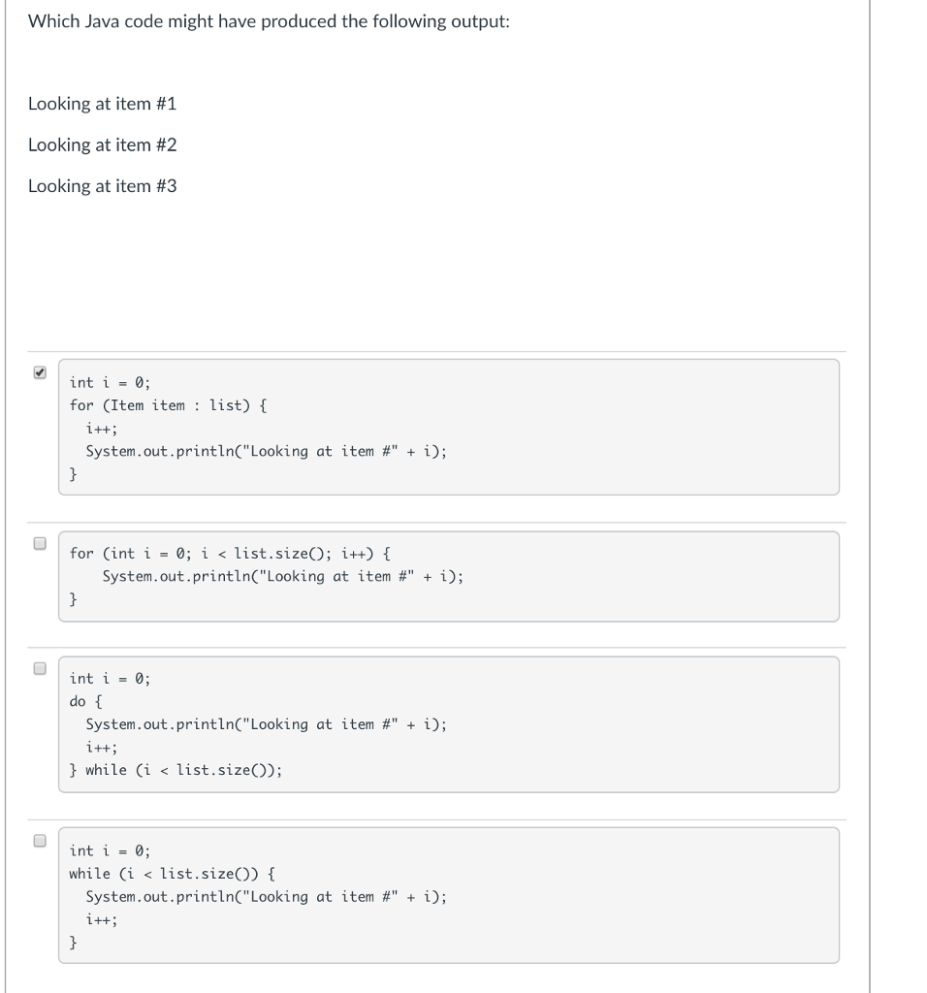Screen dimensions: 927x993
Task: Check the do-while loop answer option
Action: coord(39,666)
